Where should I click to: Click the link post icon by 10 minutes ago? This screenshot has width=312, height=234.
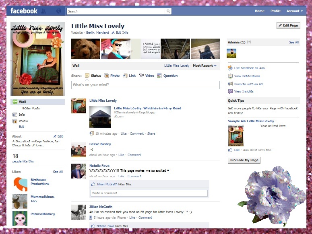(x=92, y=133)
